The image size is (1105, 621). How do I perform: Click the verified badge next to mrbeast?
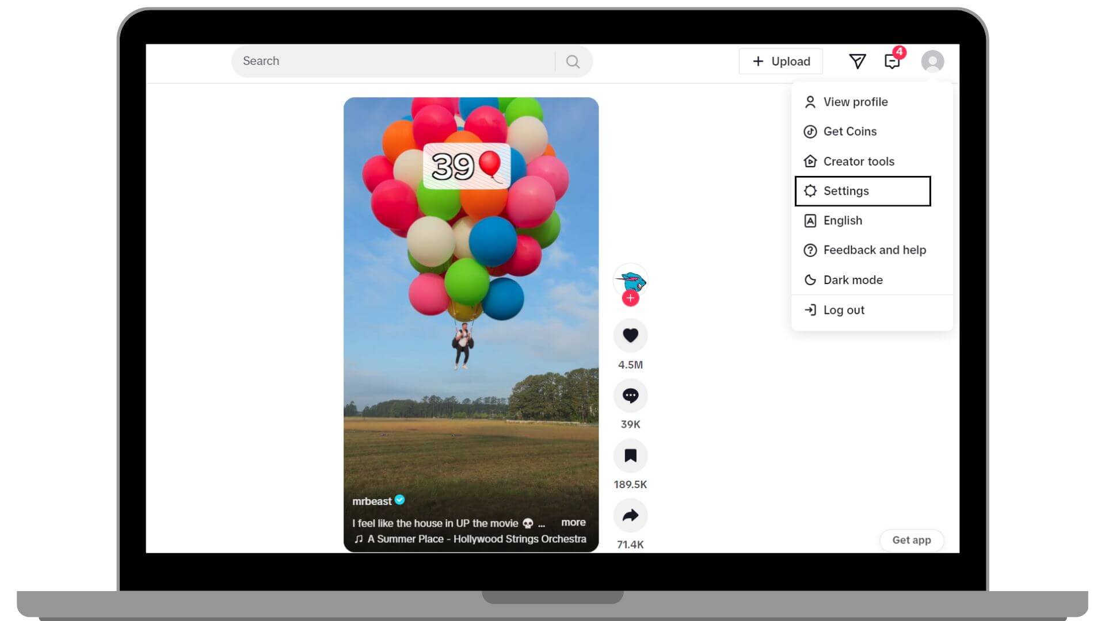pyautogui.click(x=399, y=500)
